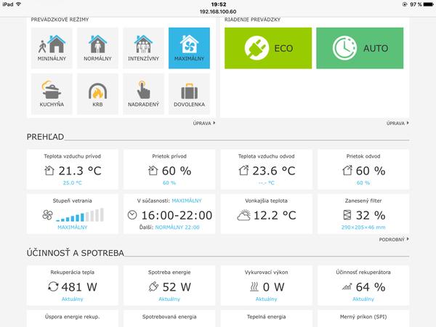
Task: Click the Aktuálny link under Rekuperácia tepla
Action: point(73,299)
